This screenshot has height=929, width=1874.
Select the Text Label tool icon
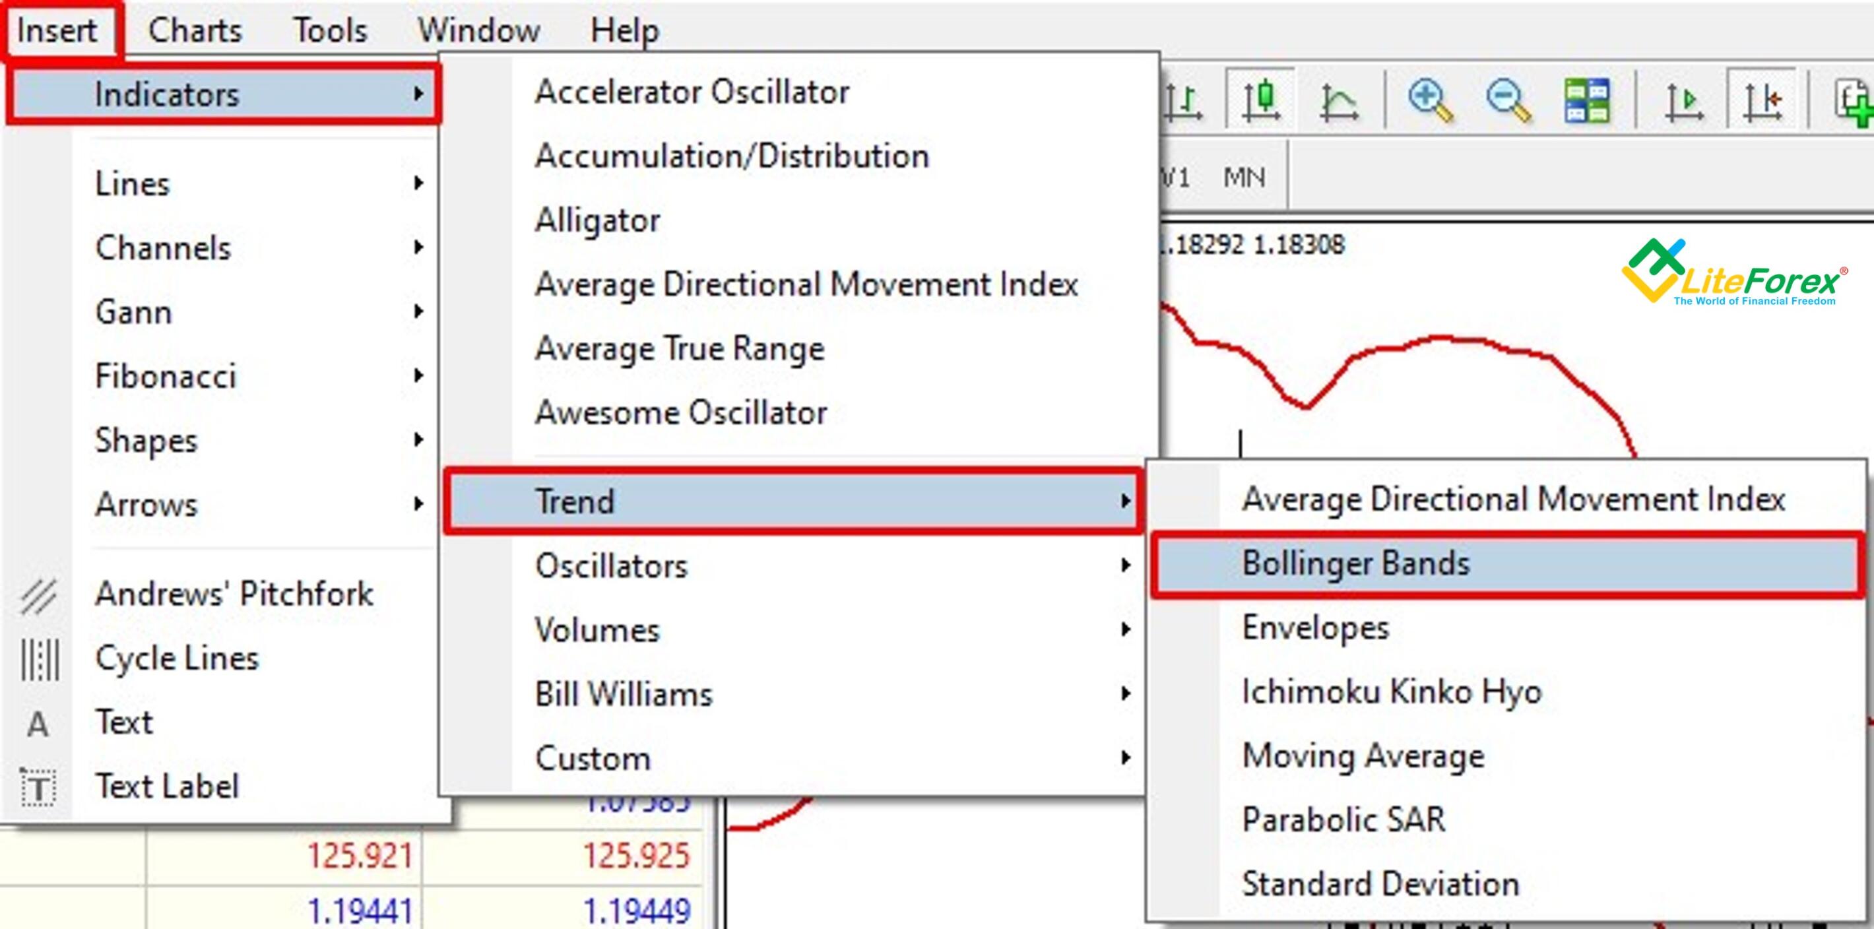(x=38, y=786)
